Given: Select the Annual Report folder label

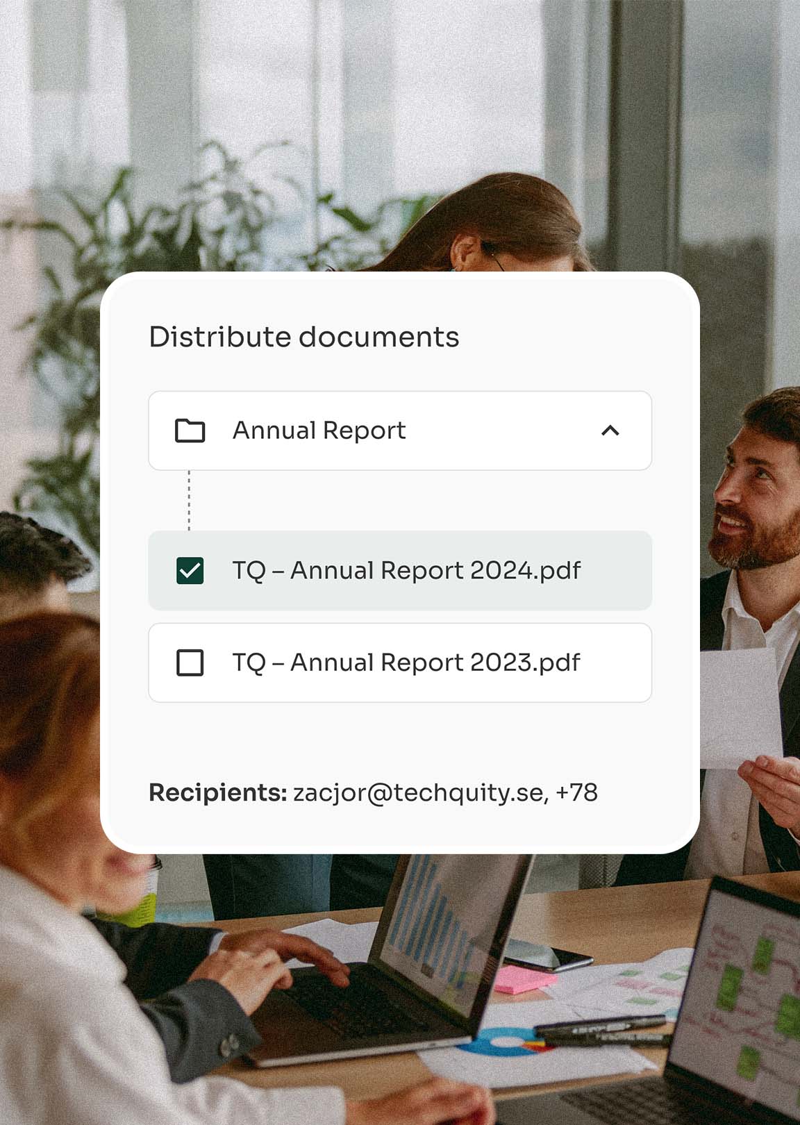Looking at the screenshot, I should click(x=319, y=431).
